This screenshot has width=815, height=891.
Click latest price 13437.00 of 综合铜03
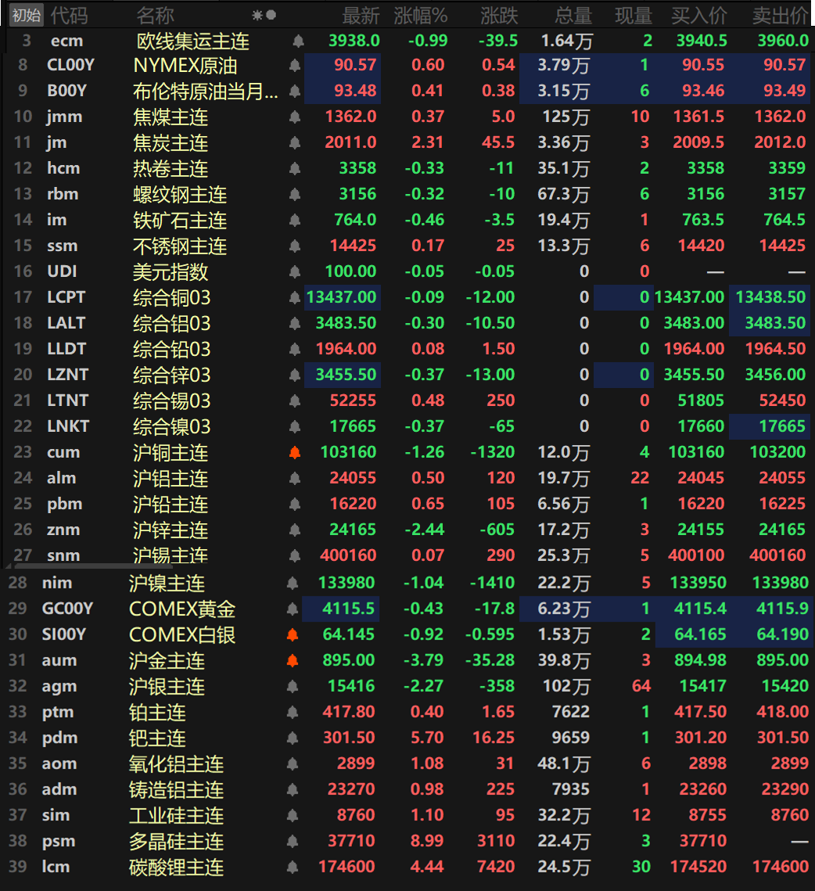341,297
